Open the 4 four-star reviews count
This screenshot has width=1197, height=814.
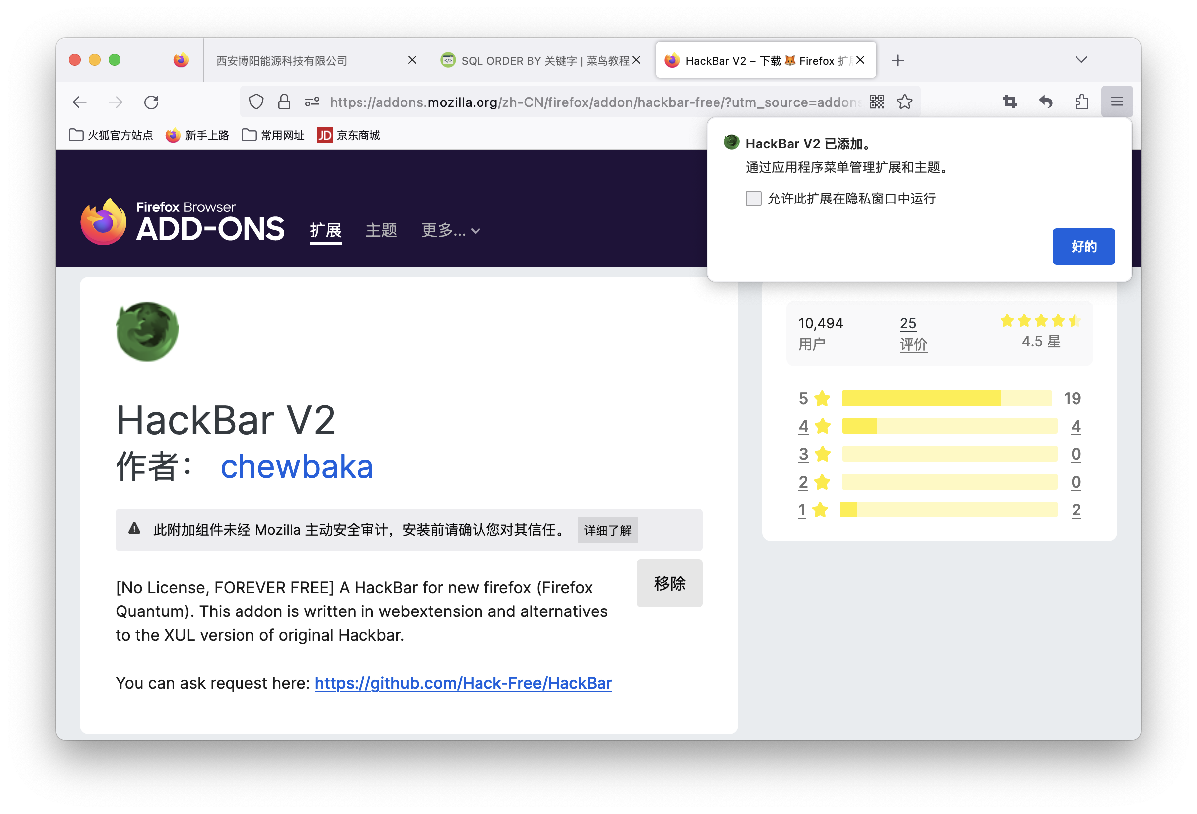(1076, 426)
